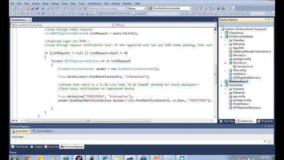Click the Start Debugging green play icon

tap(85, 8)
